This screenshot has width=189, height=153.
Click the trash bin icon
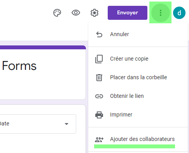99,77
